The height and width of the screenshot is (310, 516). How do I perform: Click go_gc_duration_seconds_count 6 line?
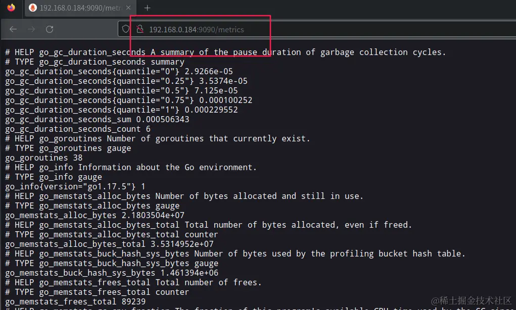click(78, 129)
